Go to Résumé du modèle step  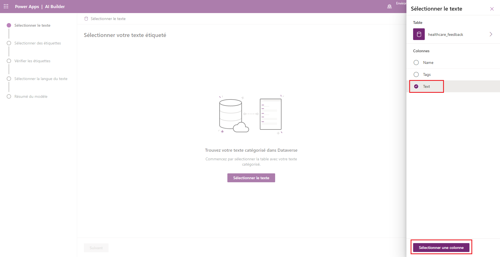(x=27, y=96)
